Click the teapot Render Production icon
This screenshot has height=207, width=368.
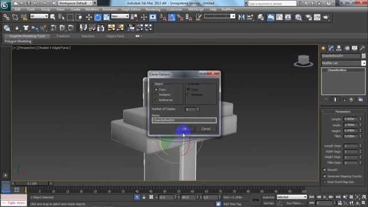click(x=326, y=17)
